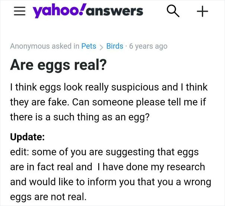
Task: Click the line 'are in fact real and I have done my research'
Action: tap(107, 167)
